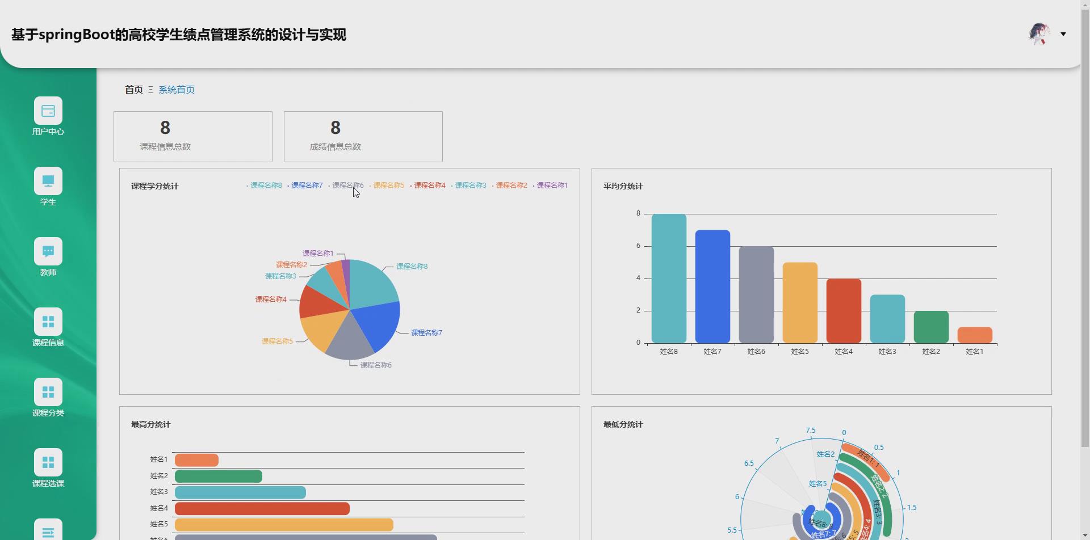Click the 课程学分统计 chart title
This screenshot has width=1090, height=540.
pyautogui.click(x=154, y=186)
